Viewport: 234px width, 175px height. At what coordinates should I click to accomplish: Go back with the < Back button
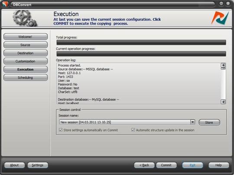coord(144,165)
